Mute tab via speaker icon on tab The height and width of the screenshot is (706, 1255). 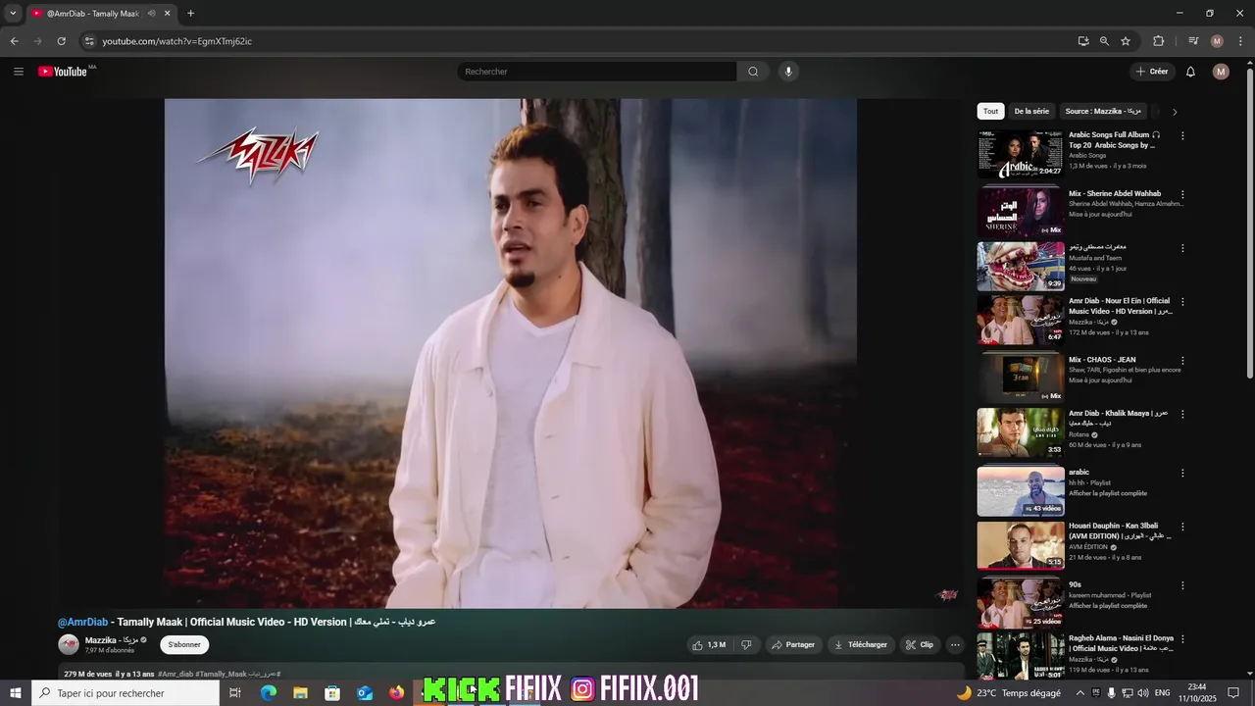click(151, 14)
